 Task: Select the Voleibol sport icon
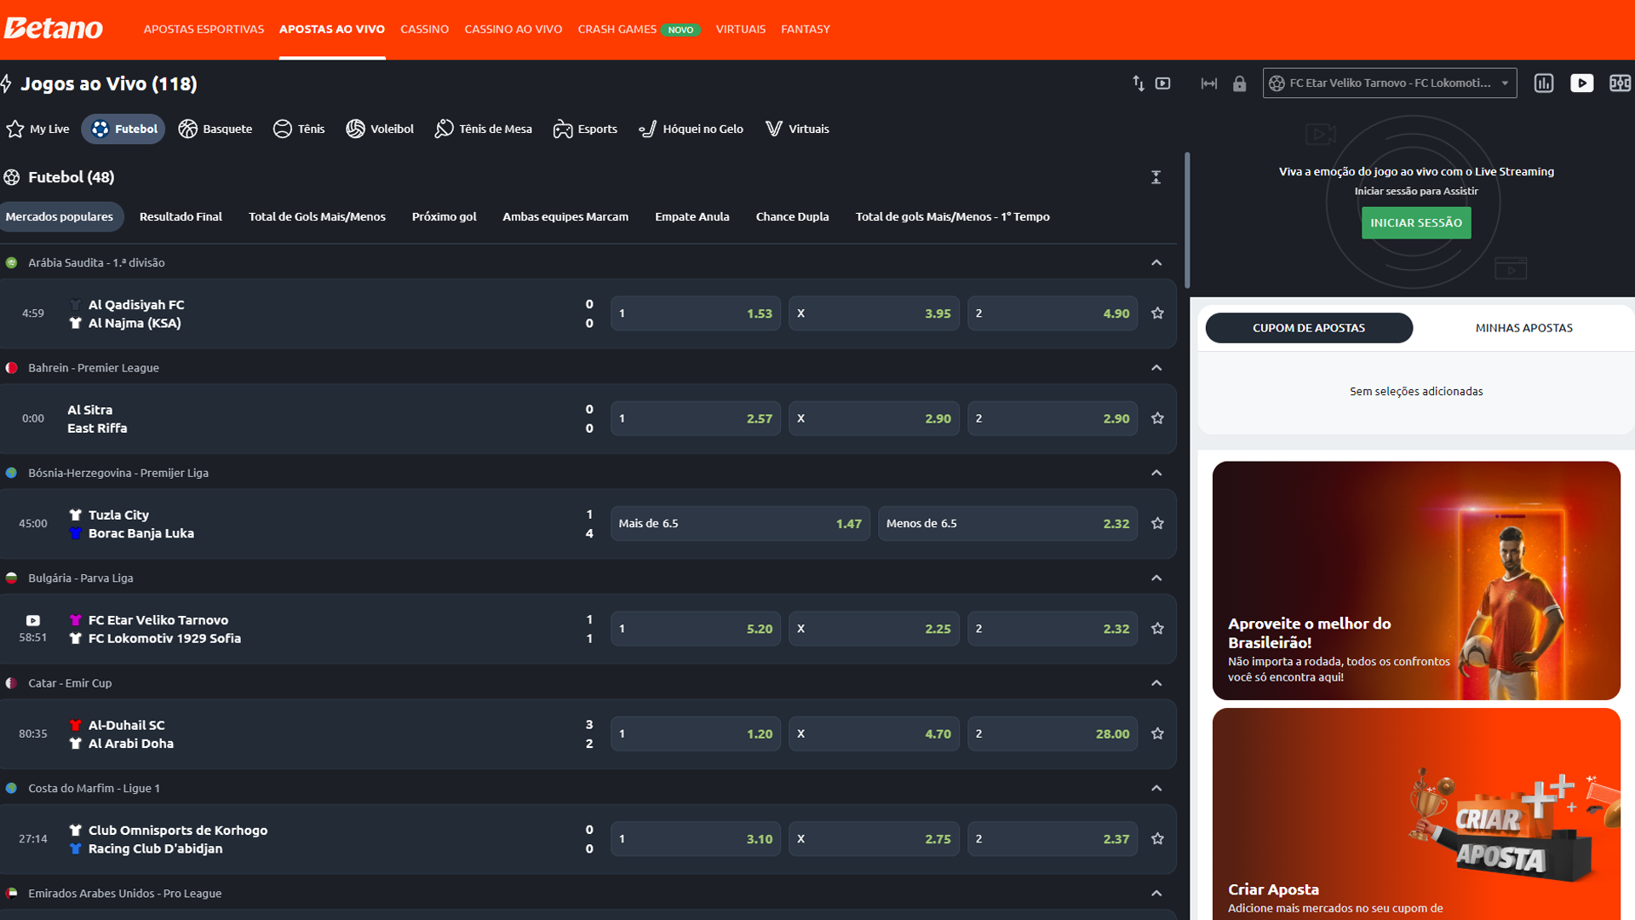pos(355,129)
